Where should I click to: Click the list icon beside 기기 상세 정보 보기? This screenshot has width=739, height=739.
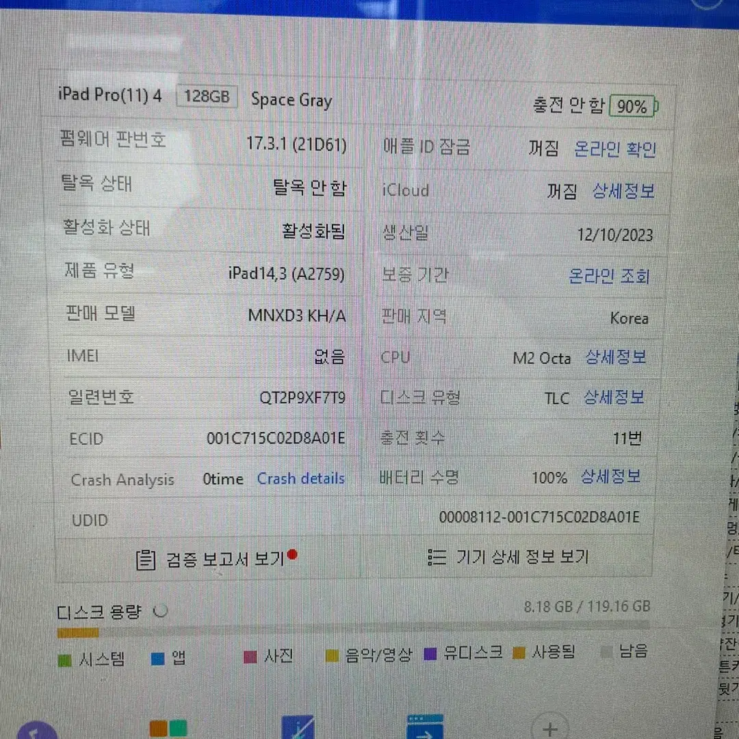point(437,556)
